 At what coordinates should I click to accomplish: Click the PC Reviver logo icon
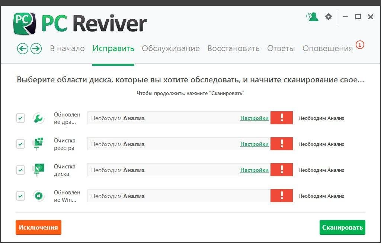pyautogui.click(x=25, y=24)
